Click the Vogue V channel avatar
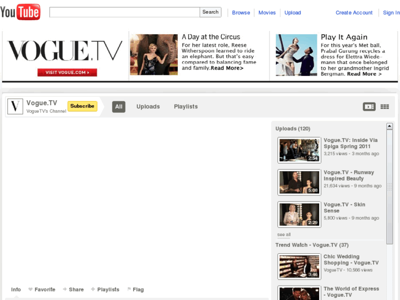 [x=15, y=106]
